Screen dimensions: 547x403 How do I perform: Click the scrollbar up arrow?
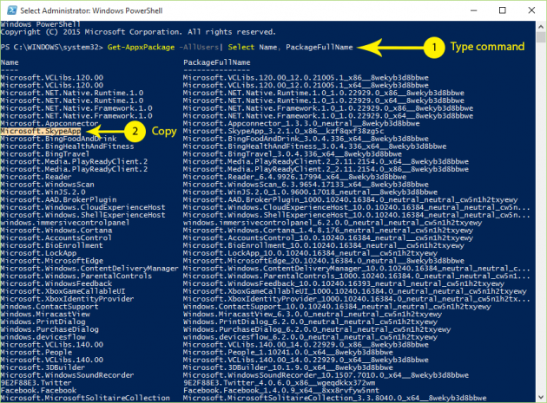pos(539,26)
